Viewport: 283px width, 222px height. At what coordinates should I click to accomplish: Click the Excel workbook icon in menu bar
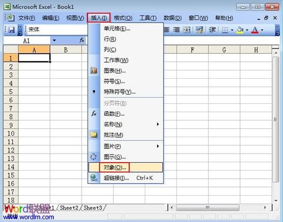(x=10, y=17)
